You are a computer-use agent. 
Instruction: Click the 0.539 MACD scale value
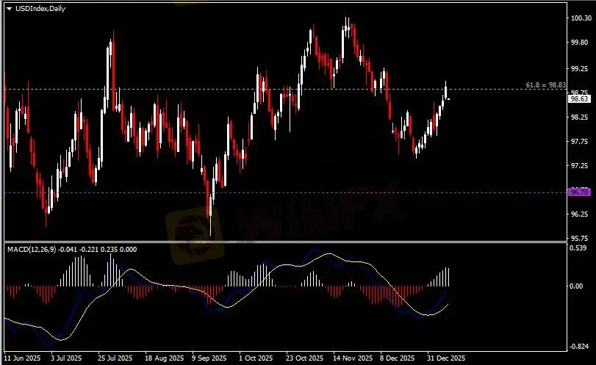(x=578, y=248)
